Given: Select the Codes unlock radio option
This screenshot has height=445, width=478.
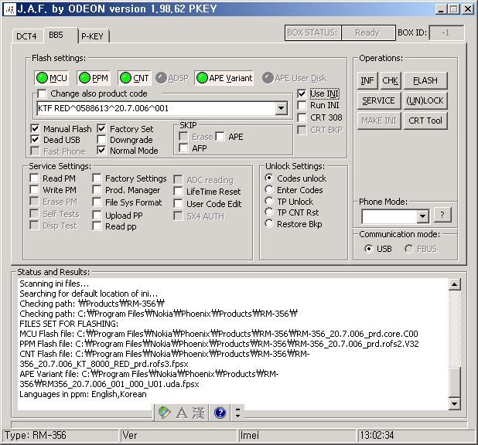Looking at the screenshot, I should point(269,178).
